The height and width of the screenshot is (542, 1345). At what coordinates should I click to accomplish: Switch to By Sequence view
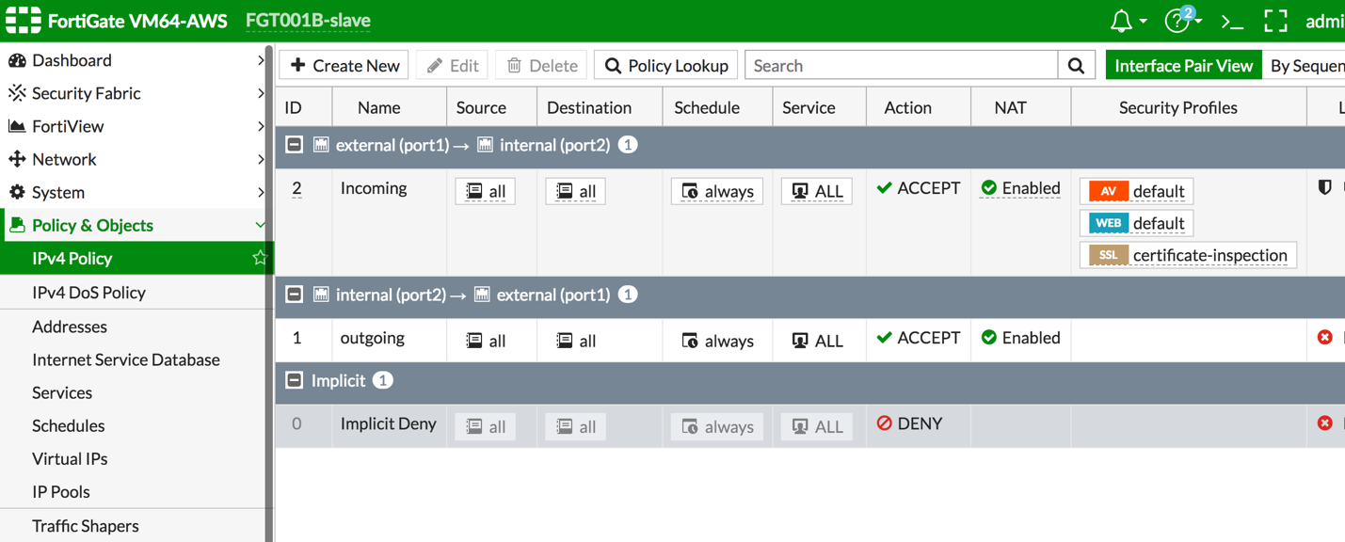(x=1306, y=66)
